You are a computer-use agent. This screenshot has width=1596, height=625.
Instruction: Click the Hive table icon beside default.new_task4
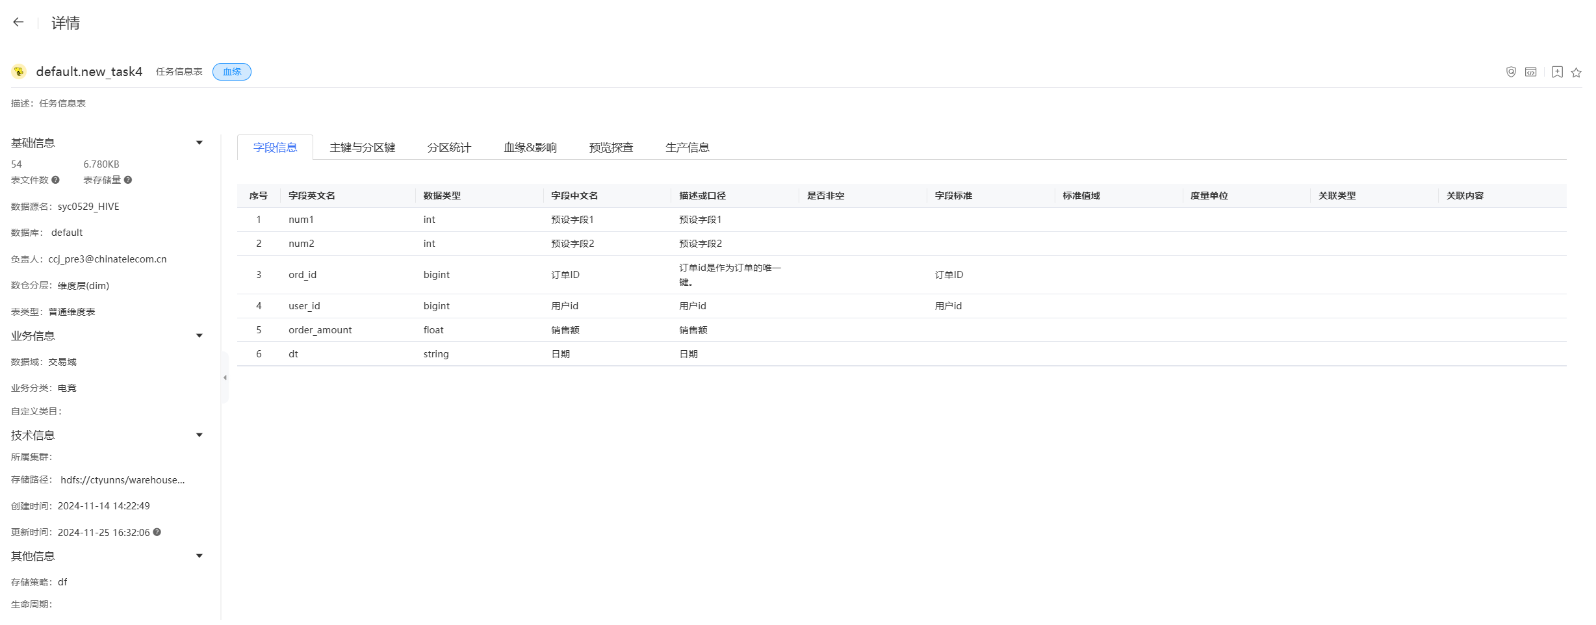pos(19,71)
